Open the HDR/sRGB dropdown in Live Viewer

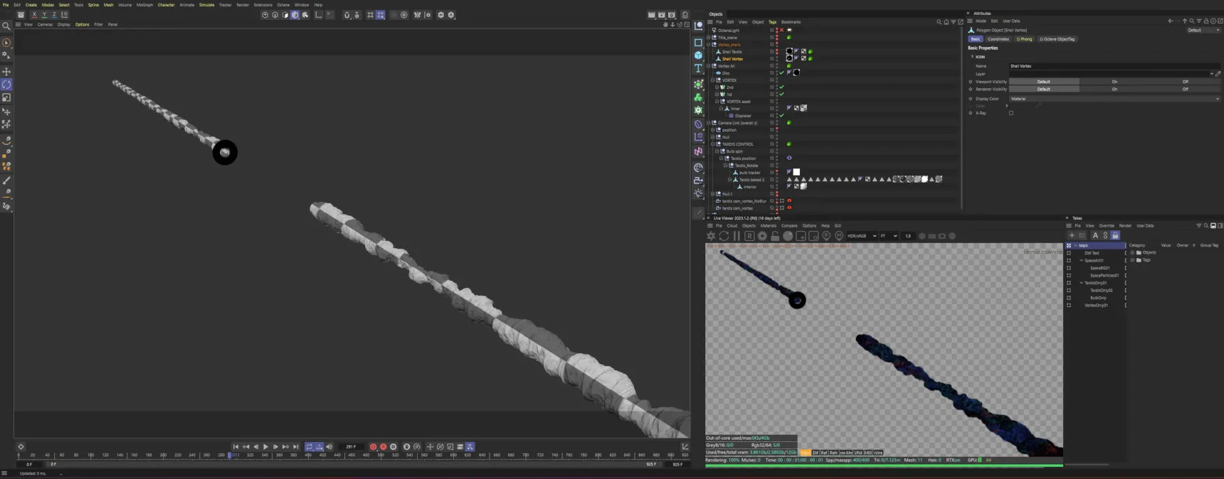[861, 236]
